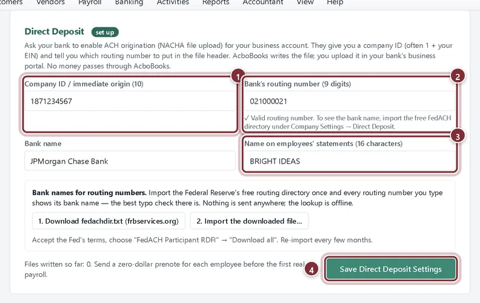Viewport: 480px width, 303px height.
Task: Click Download fedachdir.txt button
Action: pos(108,221)
